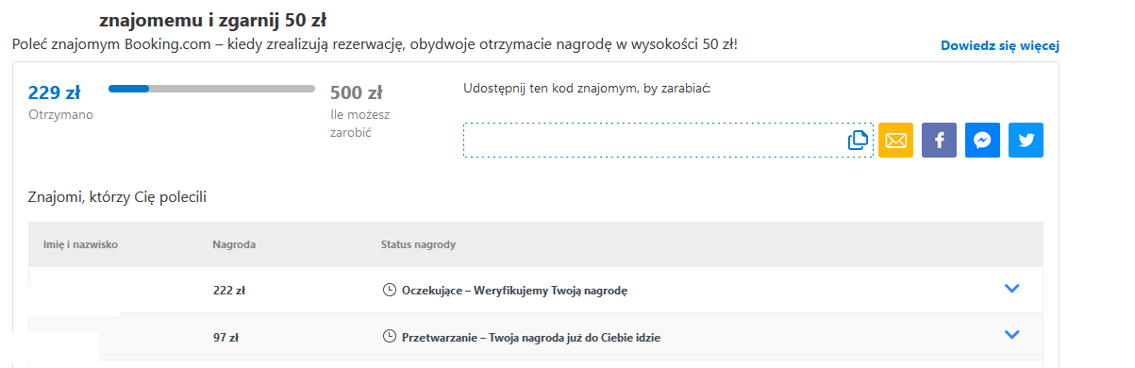The image size is (1135, 368).
Task: Select the Imię i nazwisko column header
Action: click(x=80, y=244)
